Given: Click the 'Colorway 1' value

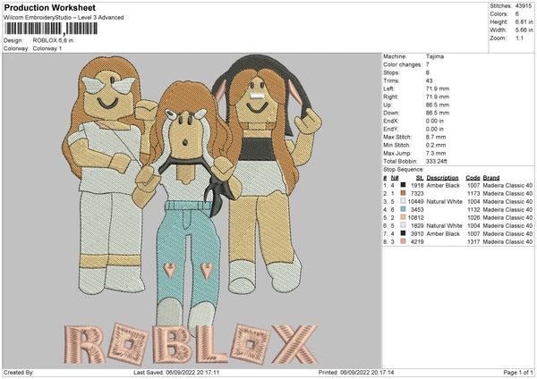Looking at the screenshot, I should (47, 48).
